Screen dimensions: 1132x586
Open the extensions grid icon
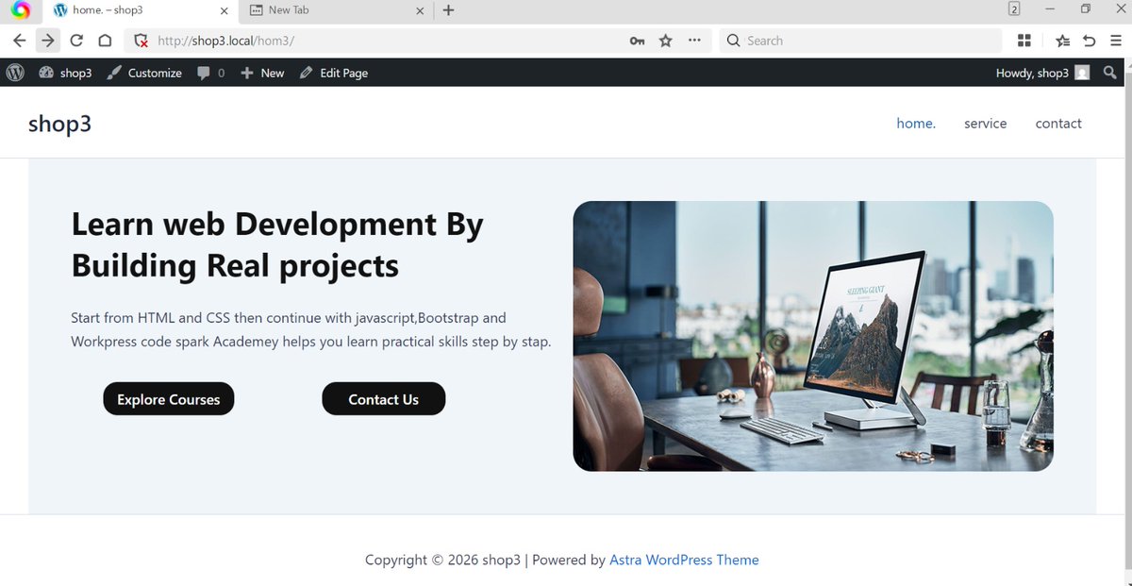[1024, 41]
